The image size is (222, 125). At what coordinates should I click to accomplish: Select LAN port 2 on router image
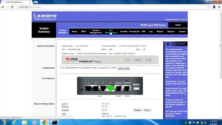pos(96,88)
